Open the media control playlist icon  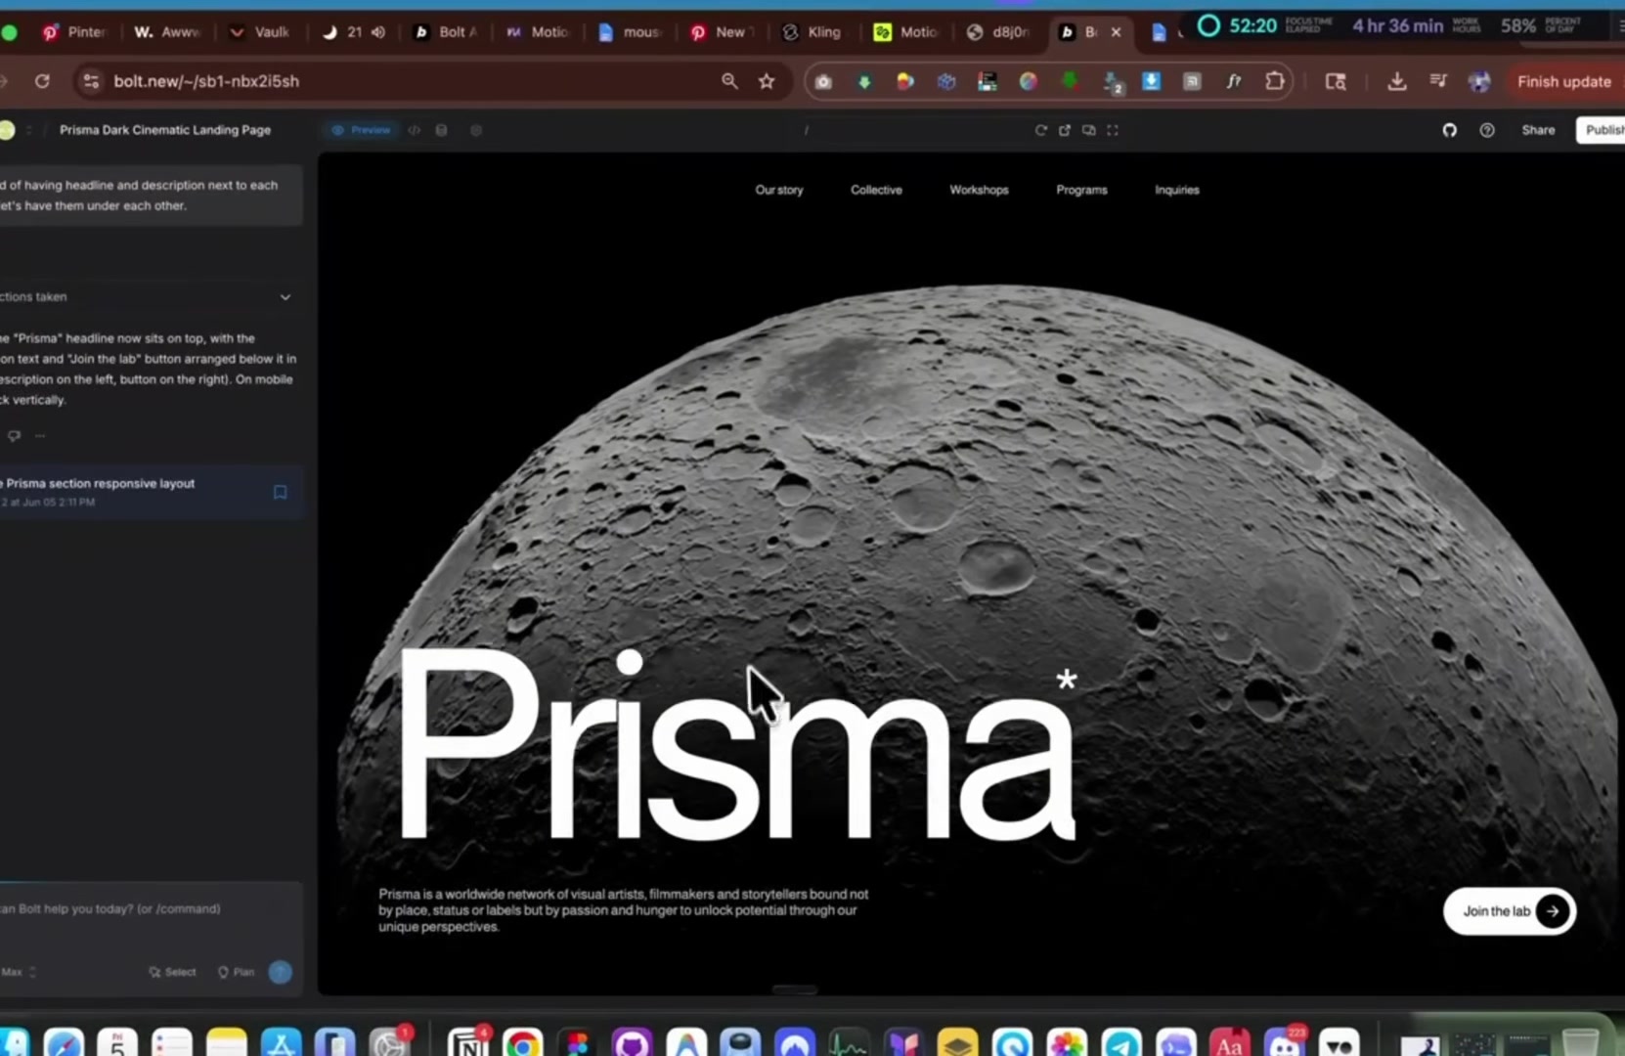[1438, 81]
